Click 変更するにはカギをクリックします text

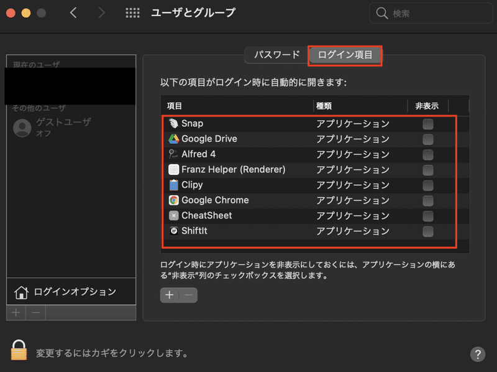click(112, 353)
